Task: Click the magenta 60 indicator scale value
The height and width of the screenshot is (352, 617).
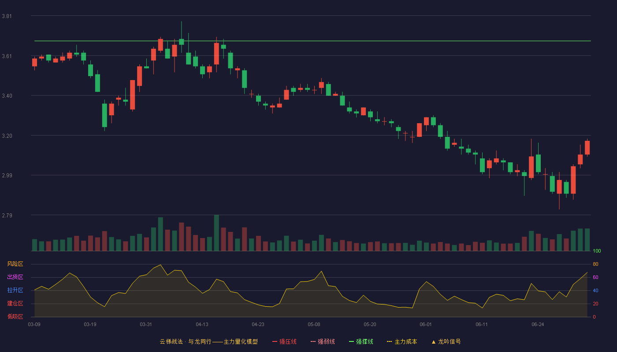Action: (x=595, y=277)
